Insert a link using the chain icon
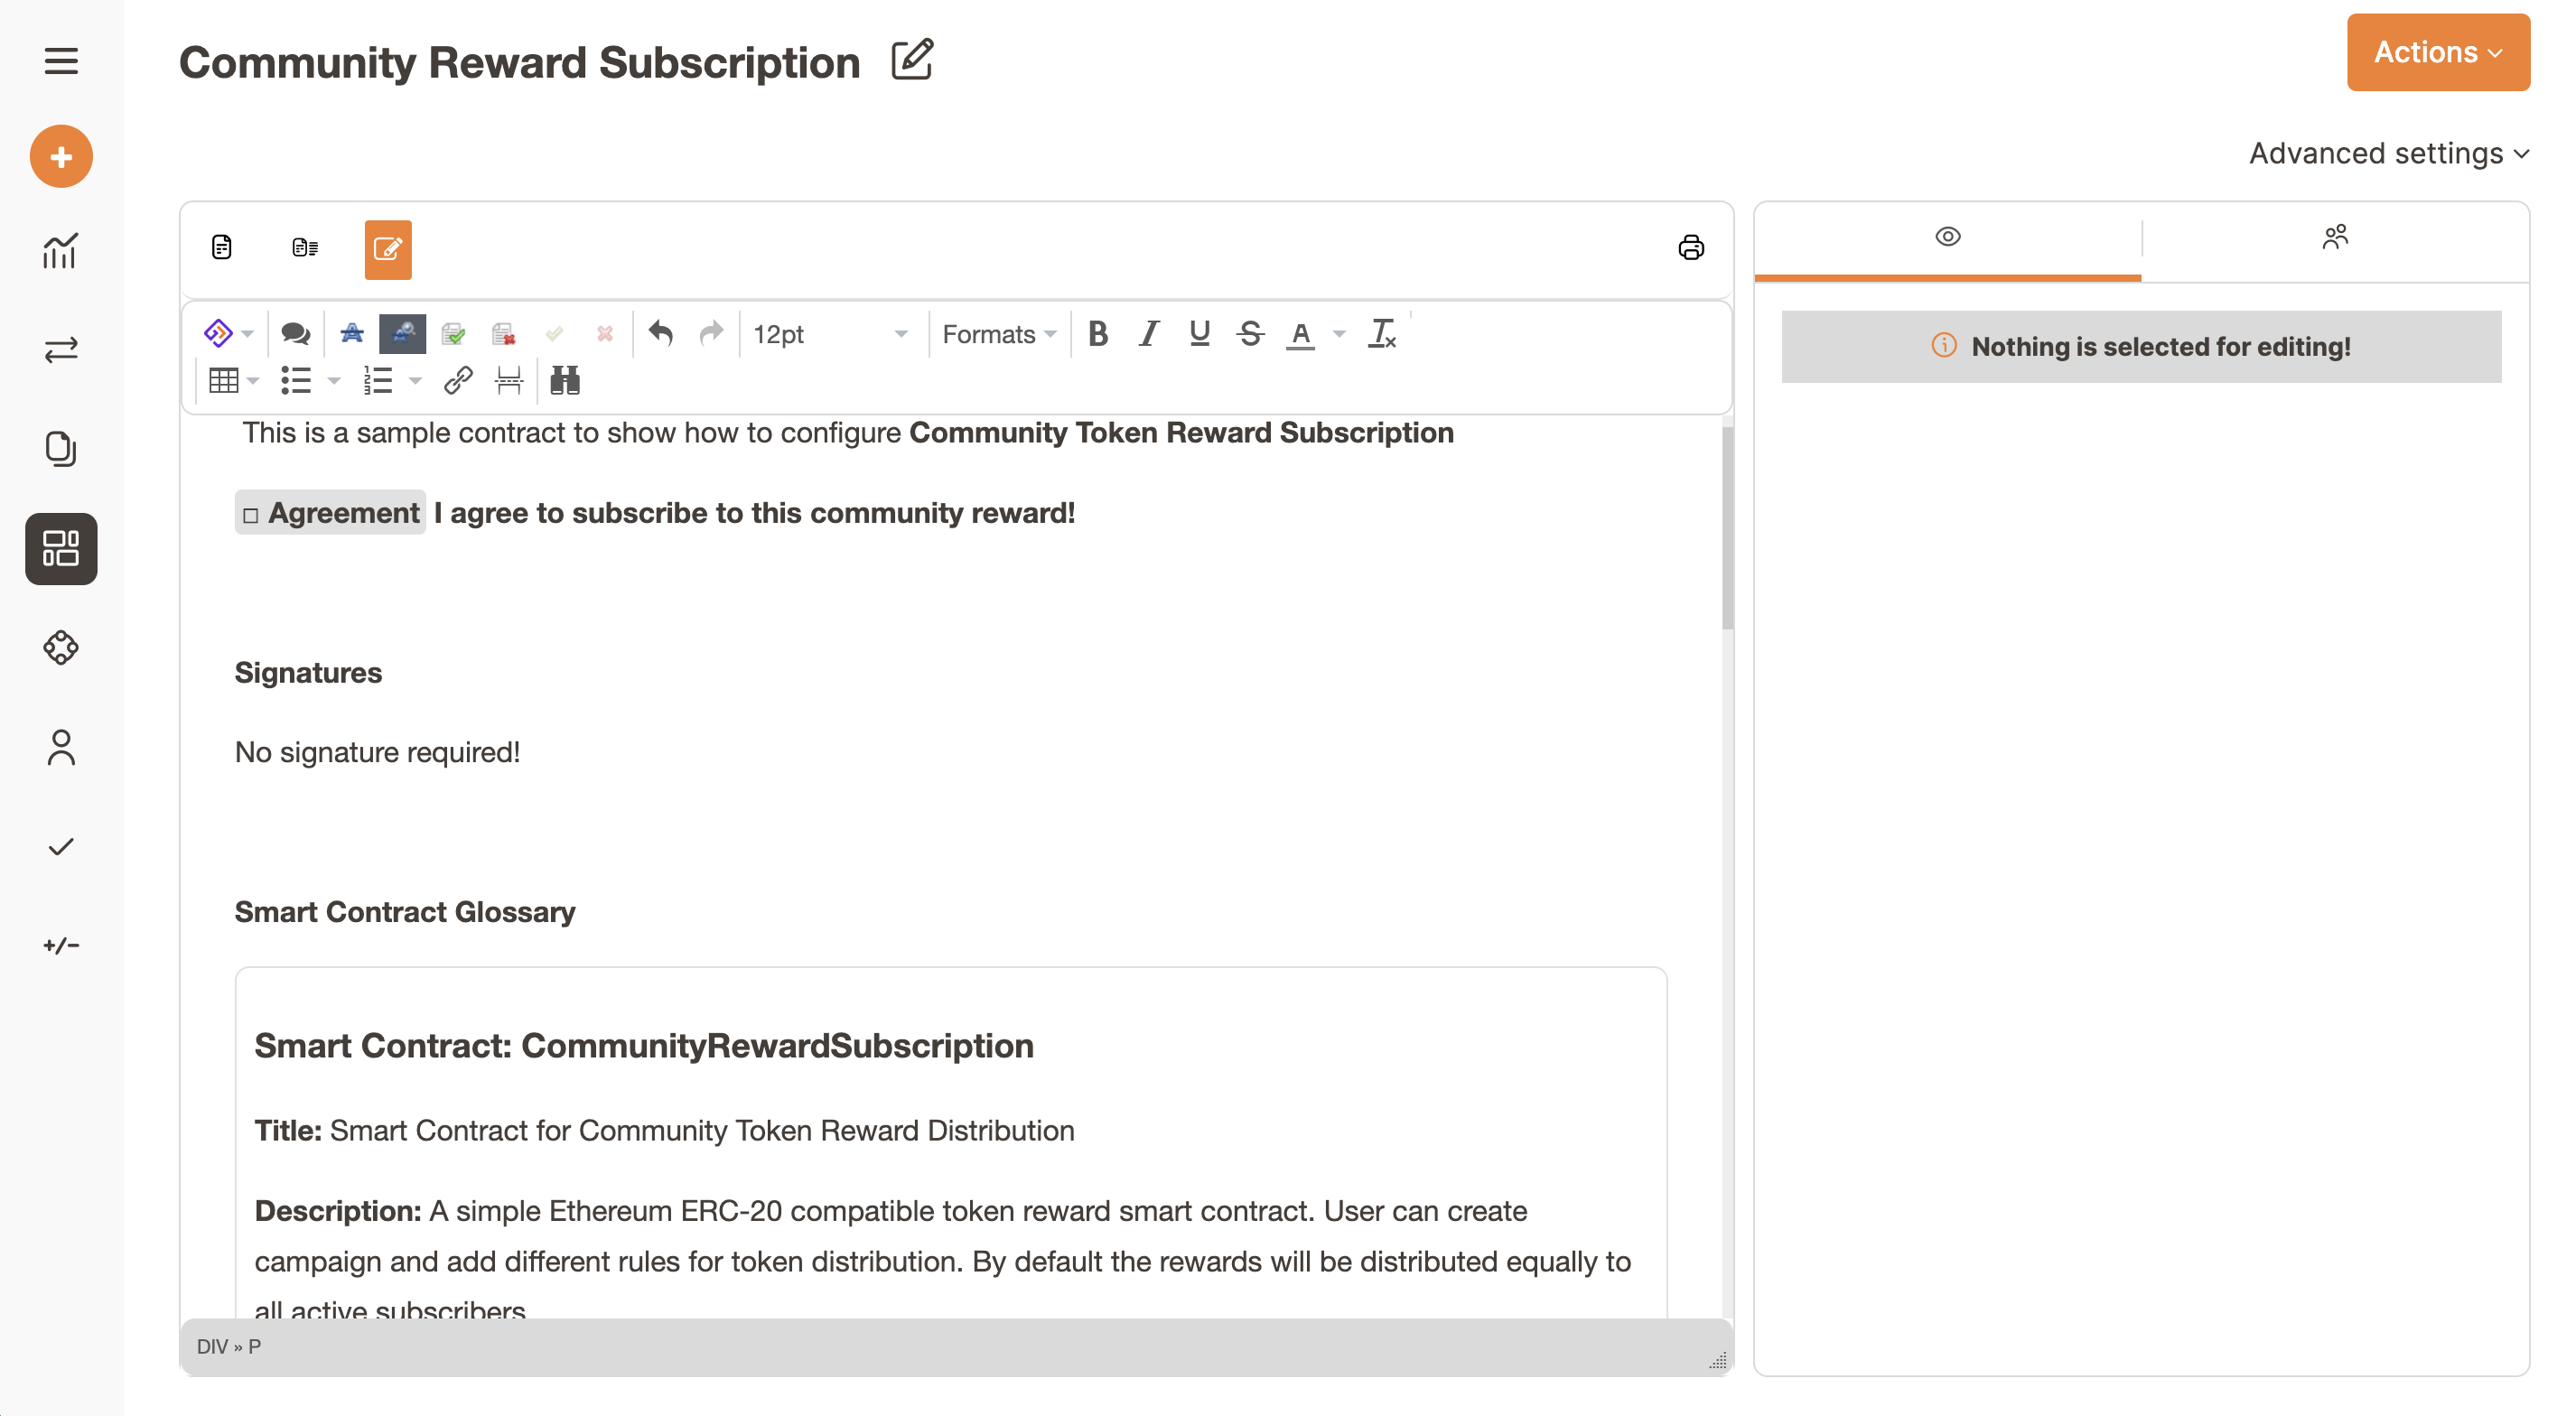The height and width of the screenshot is (1416, 2576). click(458, 380)
